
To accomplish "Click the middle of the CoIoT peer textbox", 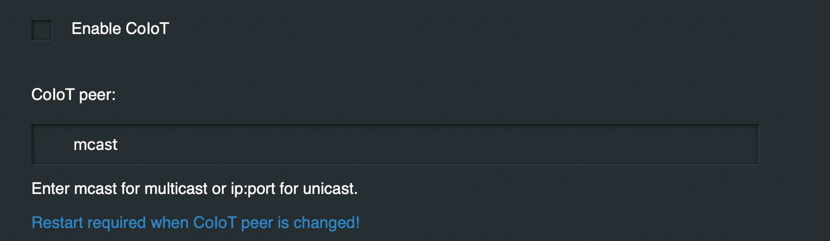I will (x=394, y=144).
